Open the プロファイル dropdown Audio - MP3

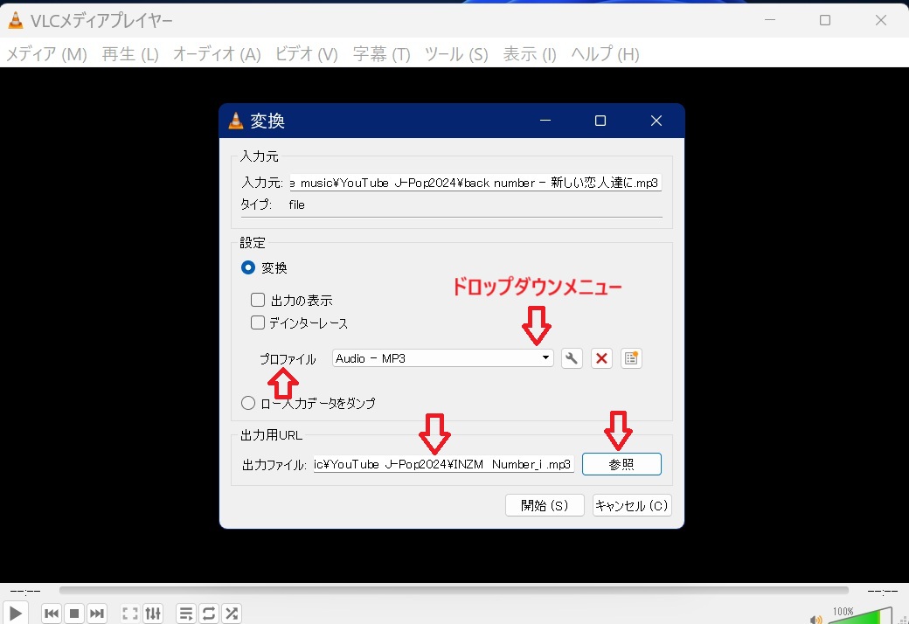point(443,358)
